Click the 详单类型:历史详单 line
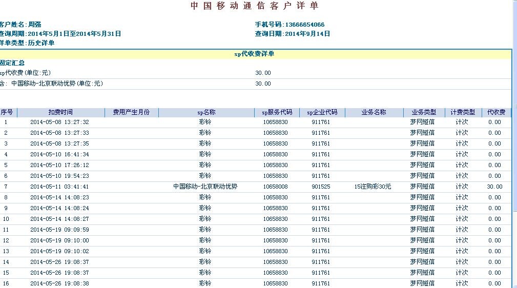 click(27, 43)
